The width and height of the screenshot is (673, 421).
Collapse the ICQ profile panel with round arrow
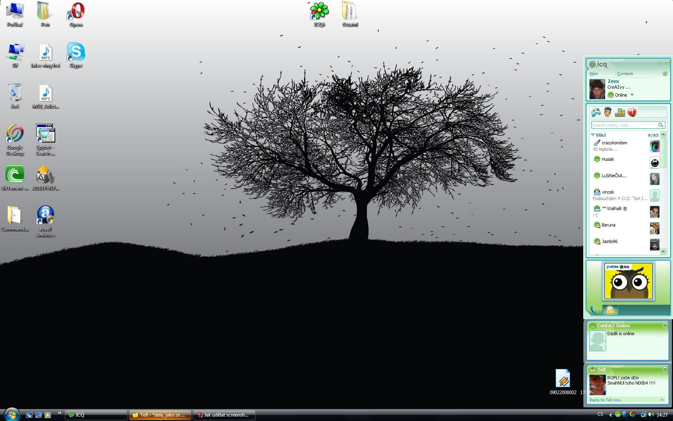(x=665, y=73)
